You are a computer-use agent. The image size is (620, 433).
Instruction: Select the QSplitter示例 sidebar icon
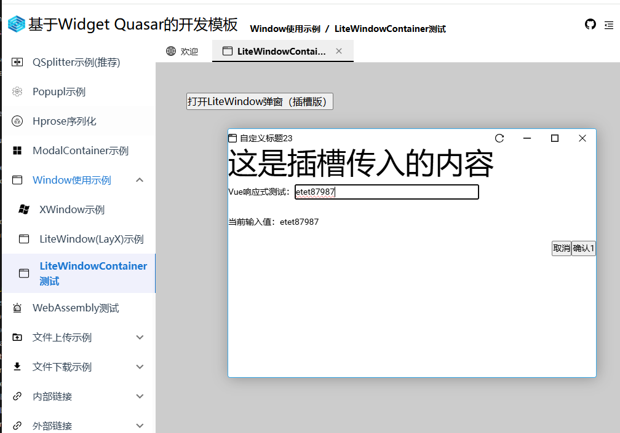[17, 62]
